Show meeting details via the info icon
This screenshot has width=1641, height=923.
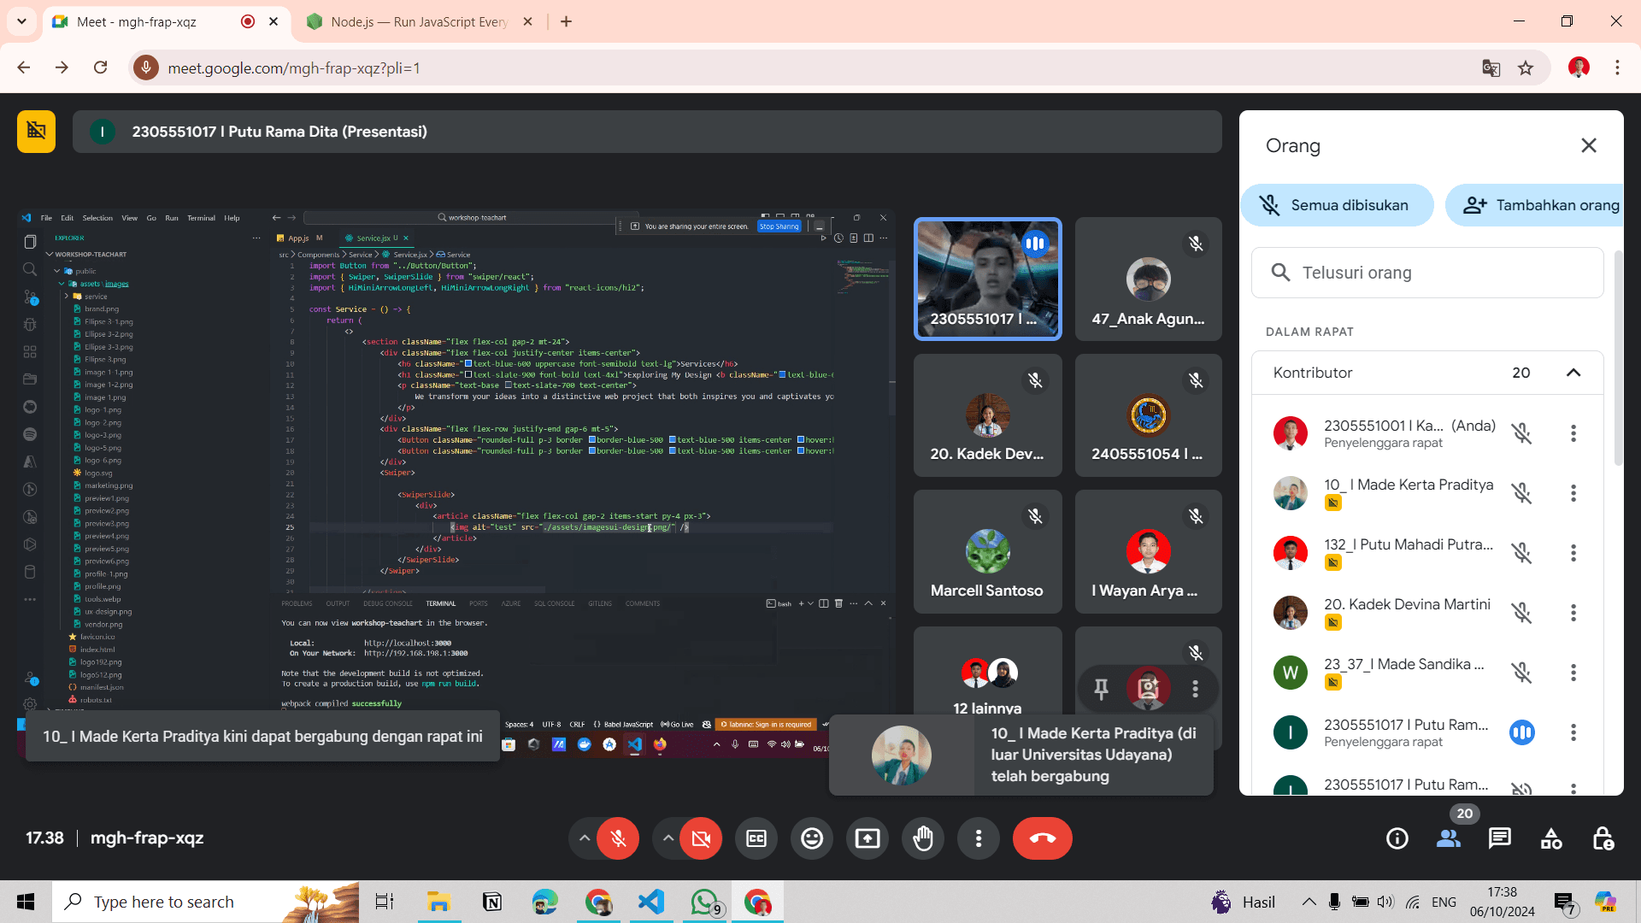point(1397,838)
